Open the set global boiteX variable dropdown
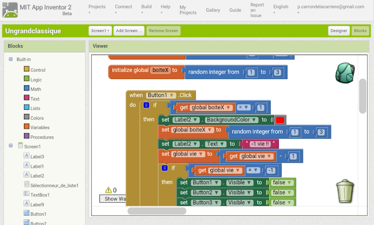374x225 pixels. click(192, 130)
